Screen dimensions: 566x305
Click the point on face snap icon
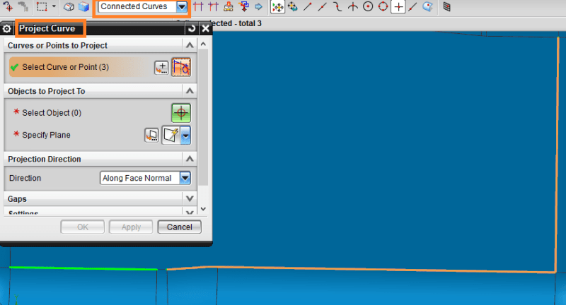click(x=428, y=6)
